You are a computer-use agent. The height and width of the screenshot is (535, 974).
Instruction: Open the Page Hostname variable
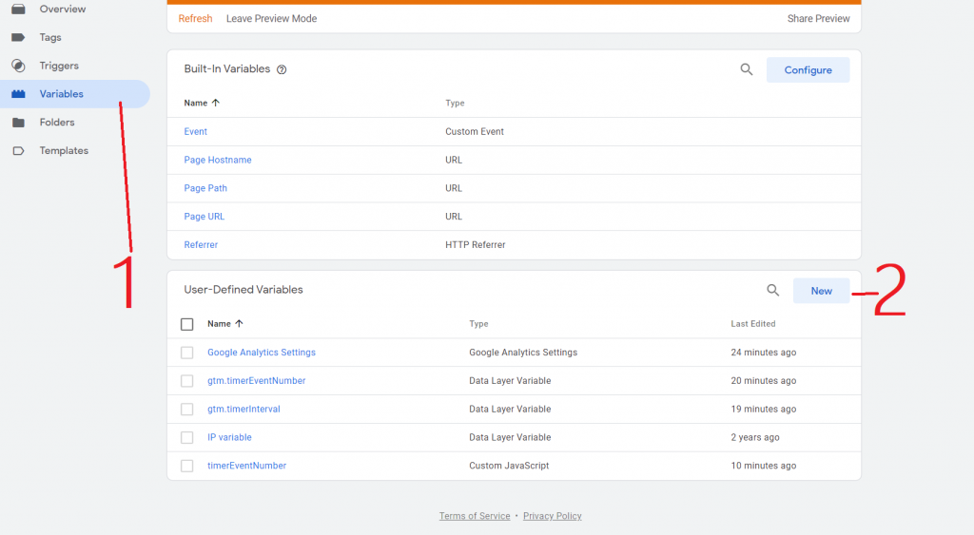point(218,160)
